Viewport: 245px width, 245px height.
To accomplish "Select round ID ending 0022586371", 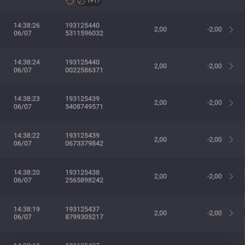I will click(84, 66).
